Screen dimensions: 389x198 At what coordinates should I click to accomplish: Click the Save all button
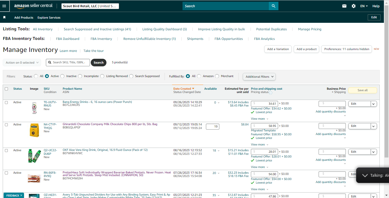click(x=362, y=90)
